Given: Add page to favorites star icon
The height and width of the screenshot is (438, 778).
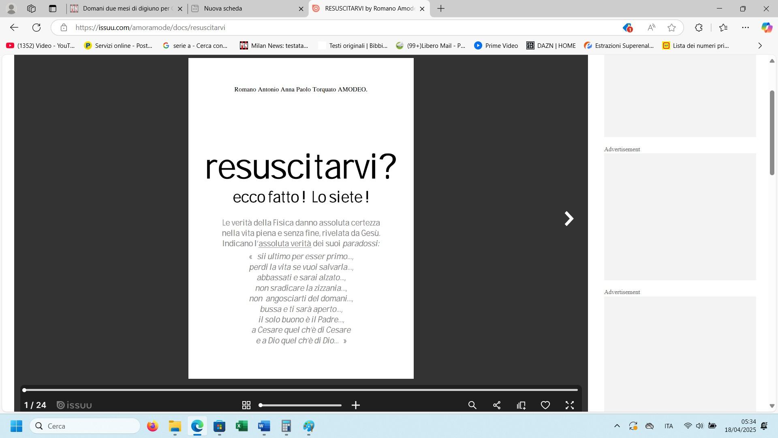Looking at the screenshot, I should 671,28.
